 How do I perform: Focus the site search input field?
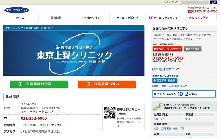195,3
